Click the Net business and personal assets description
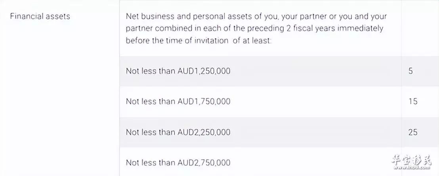The width and height of the screenshot is (439, 176). tap(256, 28)
